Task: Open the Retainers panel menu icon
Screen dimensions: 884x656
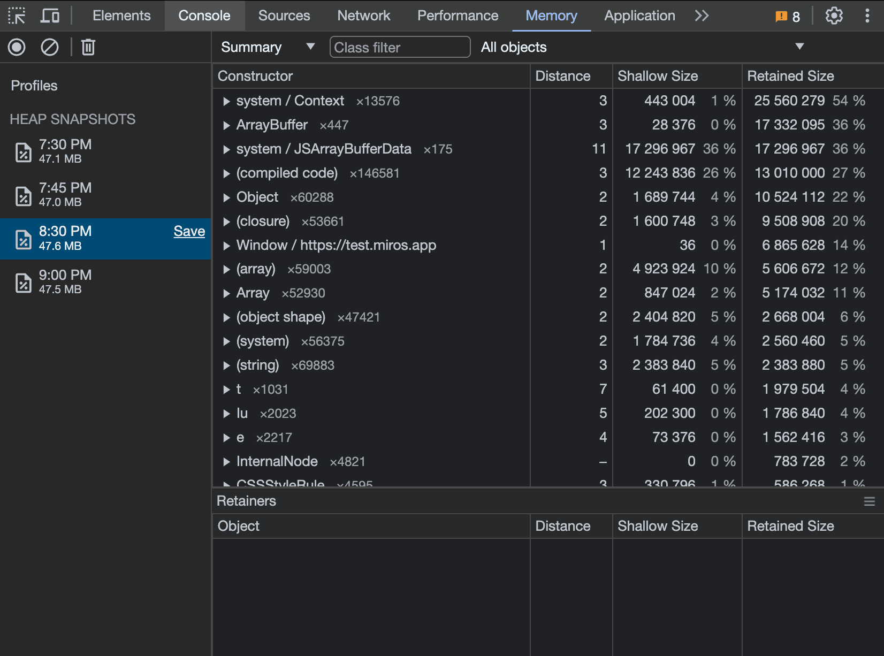Action: click(870, 501)
